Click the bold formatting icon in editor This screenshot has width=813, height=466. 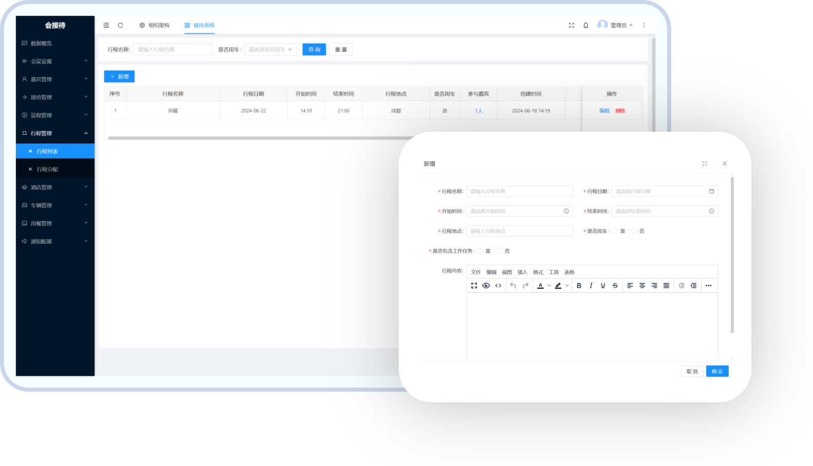[x=579, y=285]
